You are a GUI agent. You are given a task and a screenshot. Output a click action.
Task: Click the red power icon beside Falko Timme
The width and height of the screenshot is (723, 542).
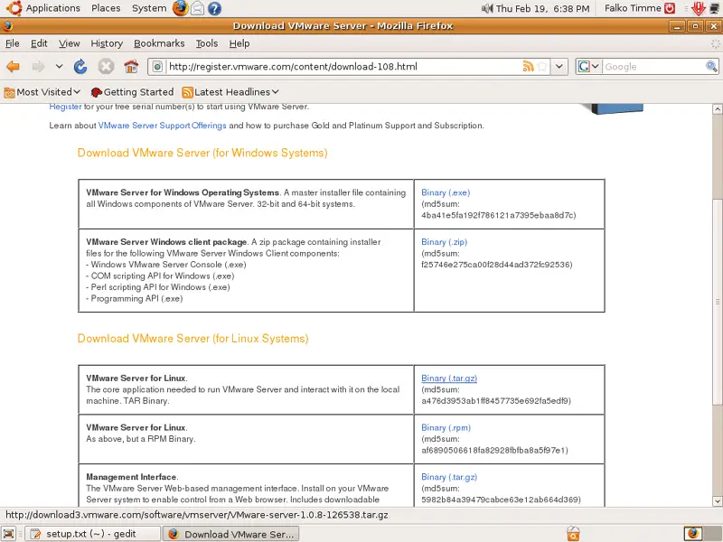point(670,8)
